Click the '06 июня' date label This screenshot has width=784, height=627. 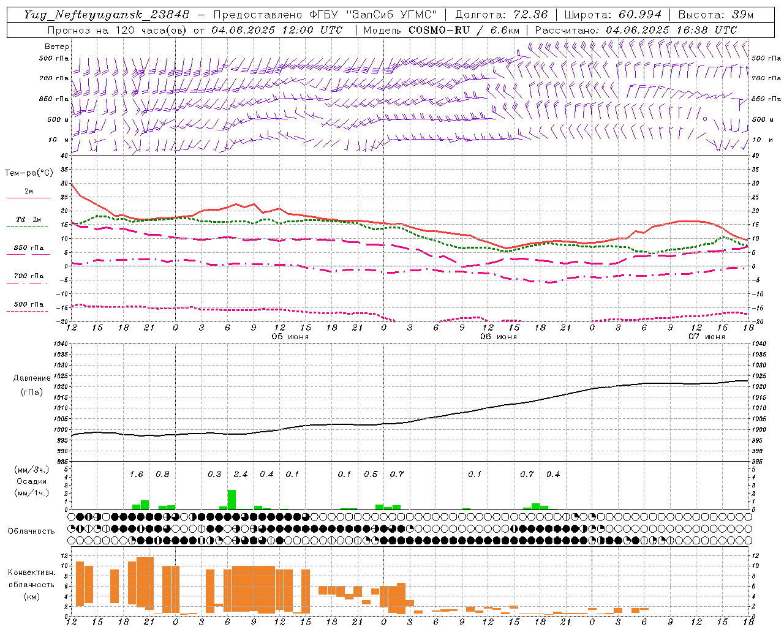click(498, 337)
